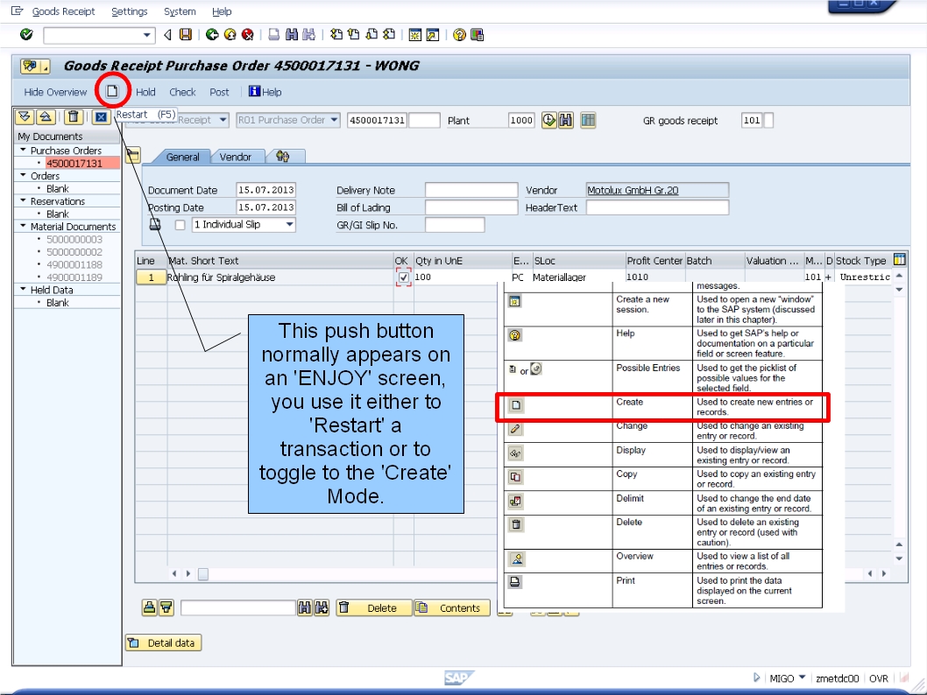Switch to the Vendor tab
This screenshot has width=927, height=695.
click(x=234, y=156)
